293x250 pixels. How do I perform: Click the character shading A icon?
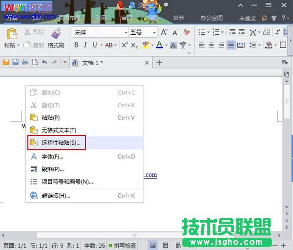point(173,45)
